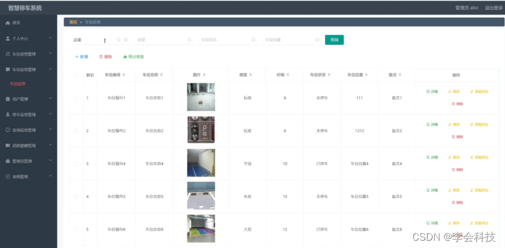Sort the 备注 column with its arrows
Viewport: 505px width, 248px height.
click(x=400, y=75)
